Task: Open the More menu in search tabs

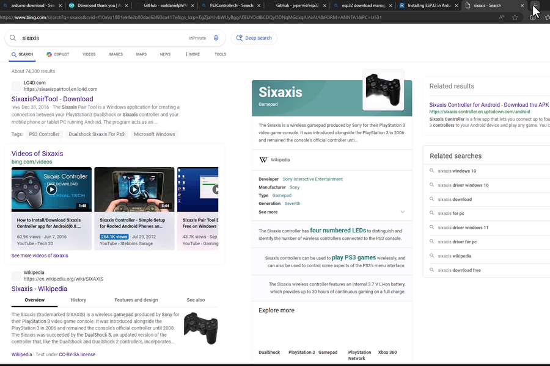Action: [x=193, y=54]
